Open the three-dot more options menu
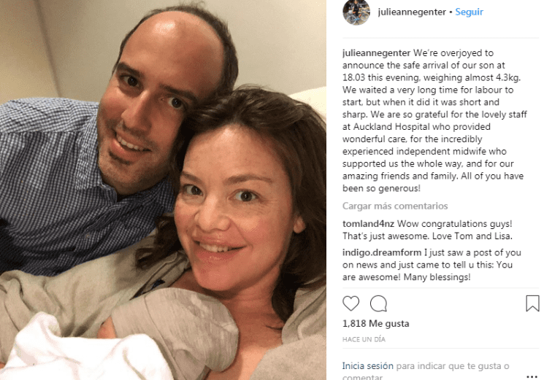Image resolution: width=544 pixels, height=380 pixels. (x=532, y=376)
